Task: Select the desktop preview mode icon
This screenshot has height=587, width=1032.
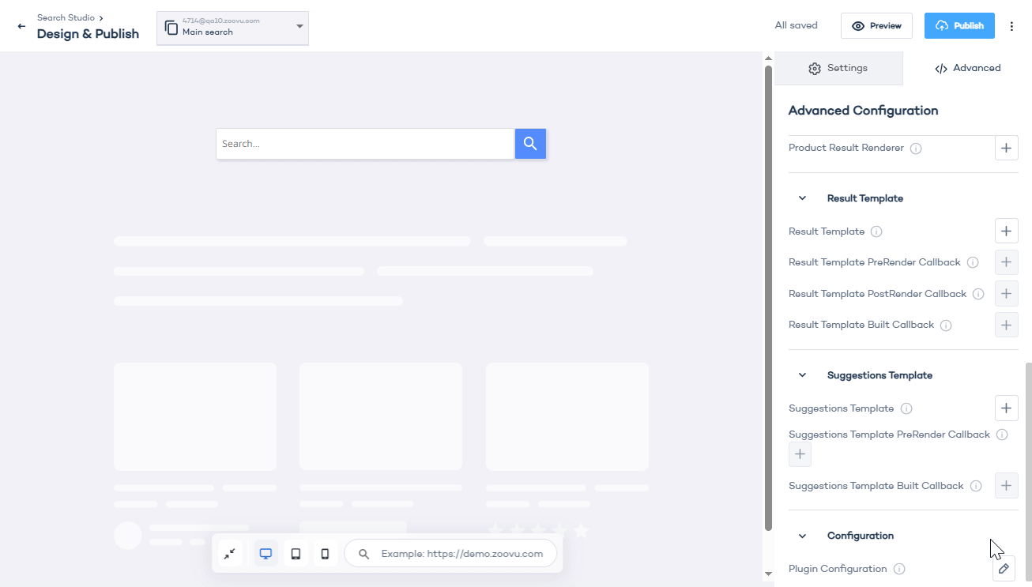Action: point(266,553)
